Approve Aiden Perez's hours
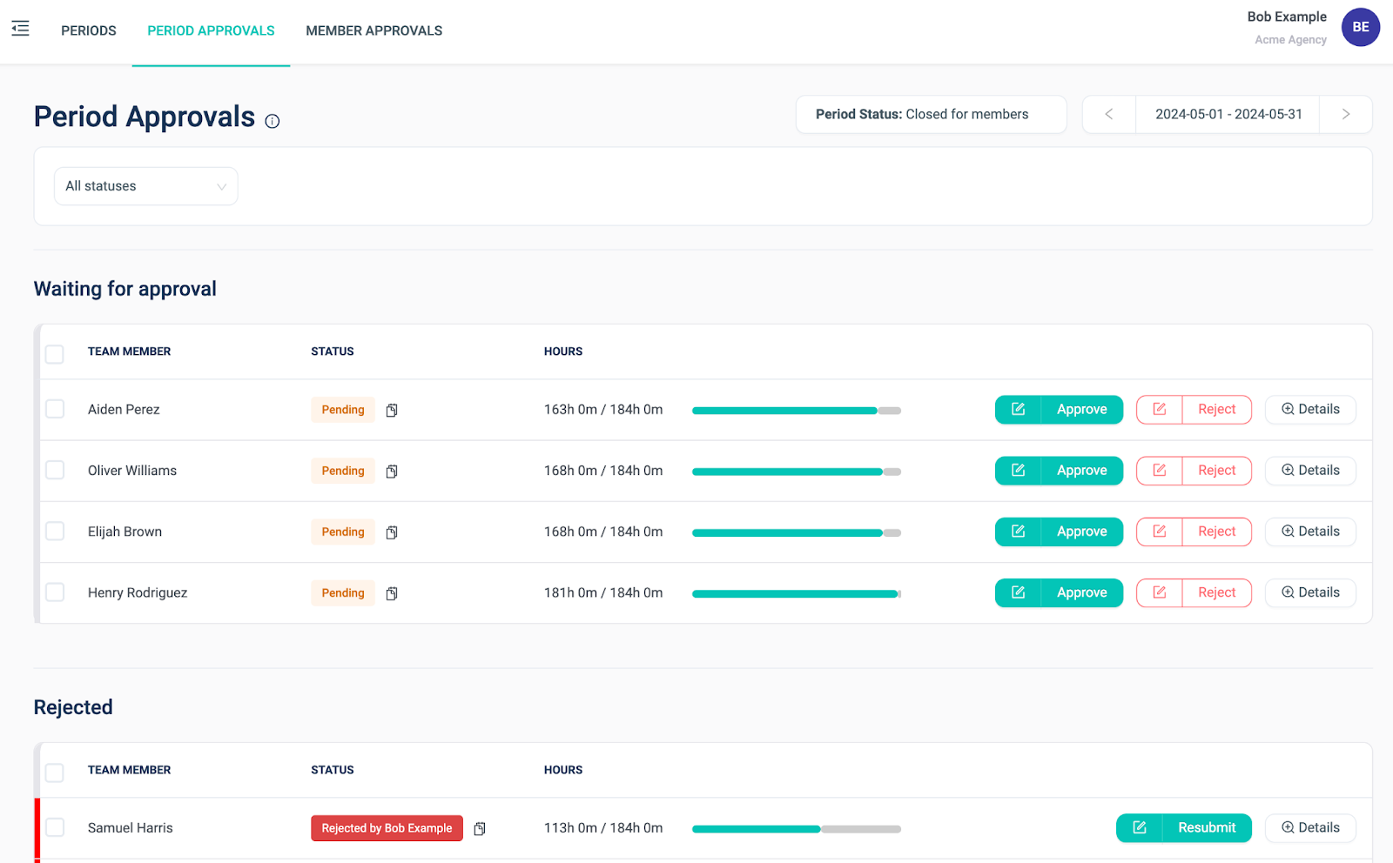This screenshot has height=863, width=1393. point(1082,410)
